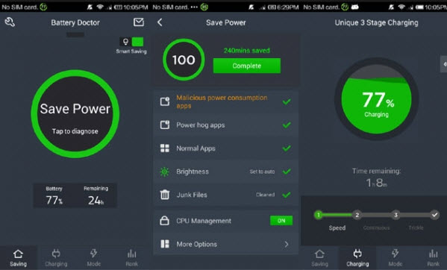This screenshot has height=270, width=447.
Task: Expand the side panel arrow on charging screen
Action: tap(444, 64)
